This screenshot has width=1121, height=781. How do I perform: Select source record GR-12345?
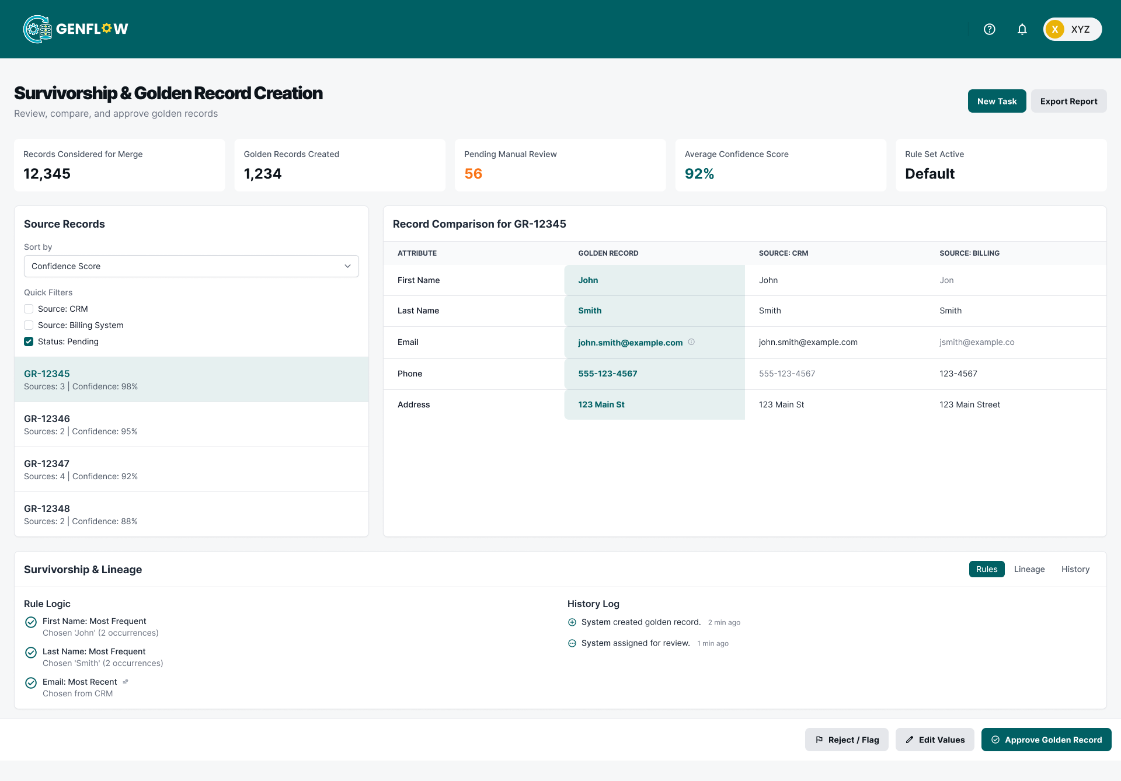[x=192, y=379]
